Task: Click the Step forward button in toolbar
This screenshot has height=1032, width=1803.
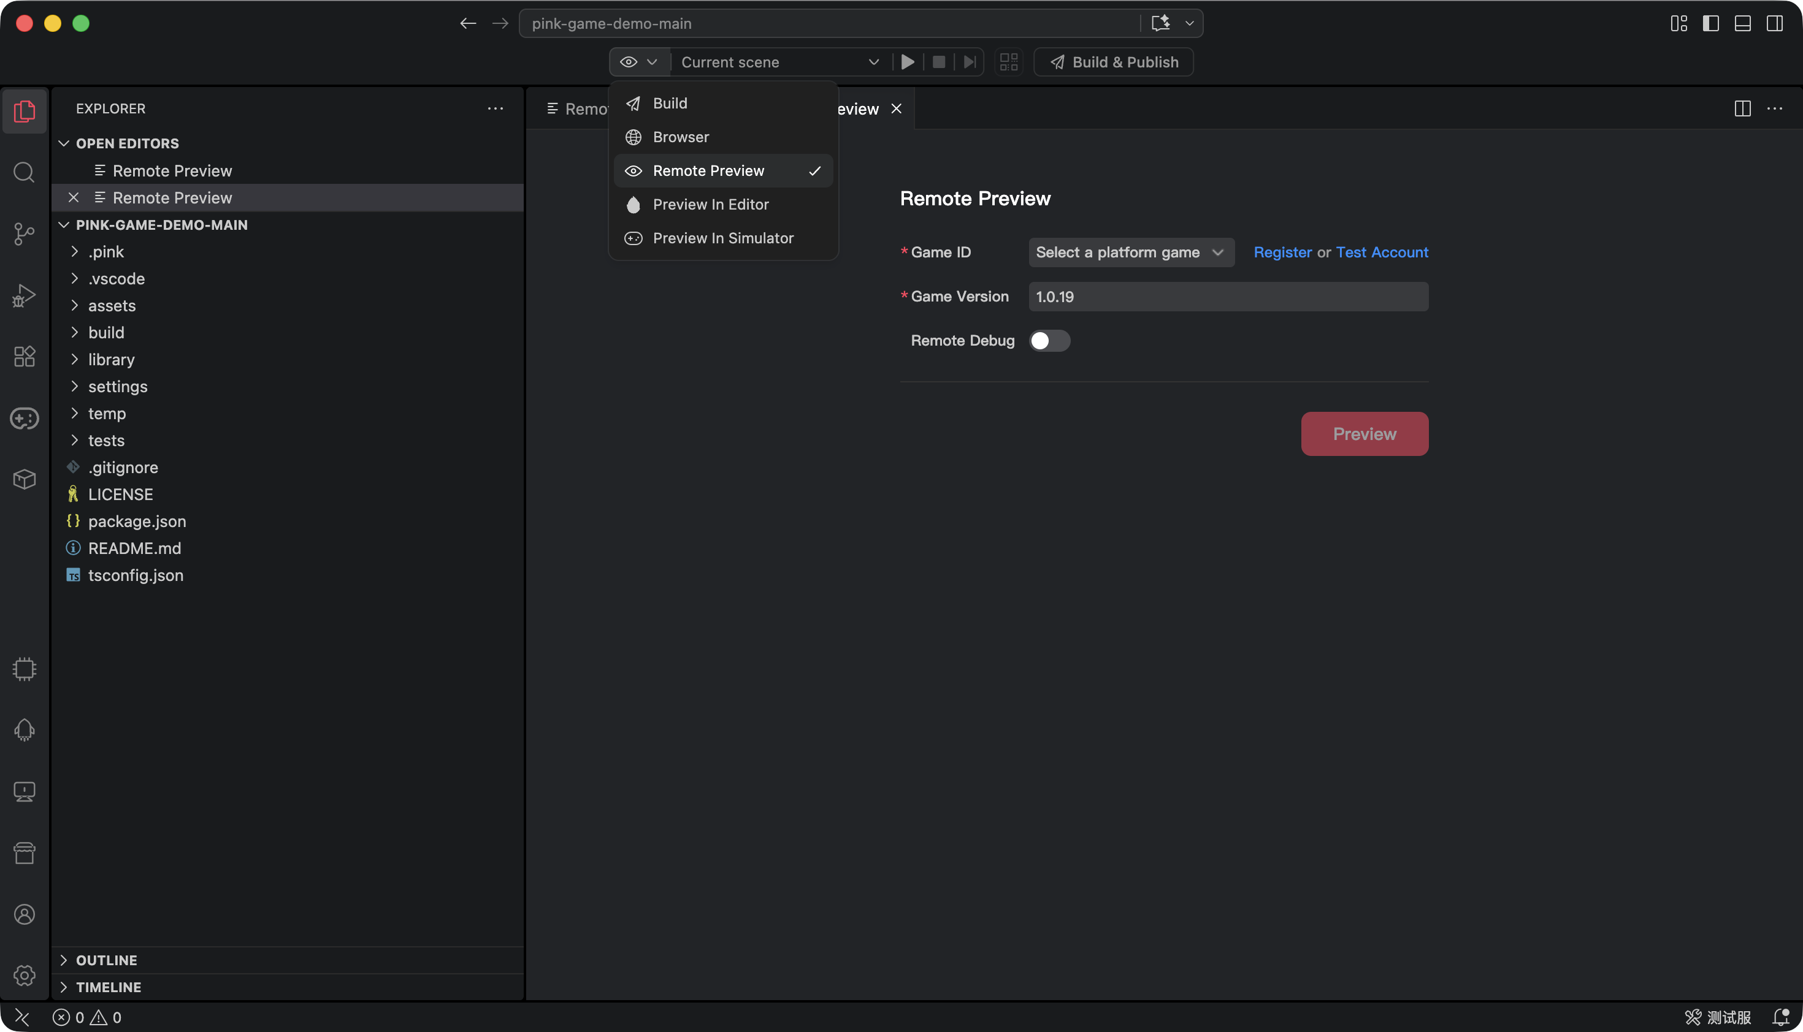Action: 970,63
